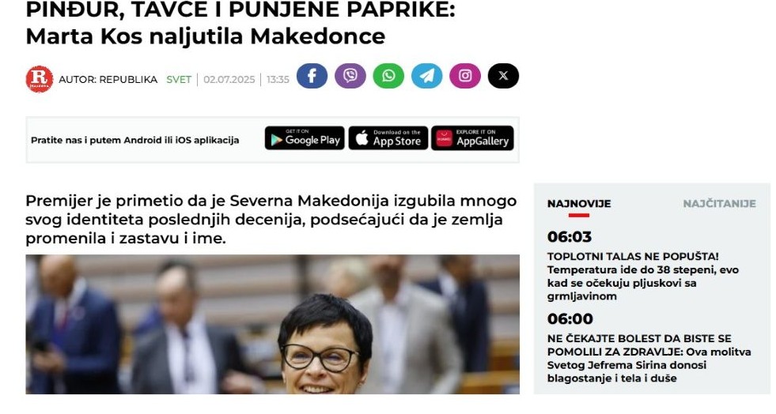Share article via Viber icon
Viewport: 776px width, 414px height.
pos(350,76)
